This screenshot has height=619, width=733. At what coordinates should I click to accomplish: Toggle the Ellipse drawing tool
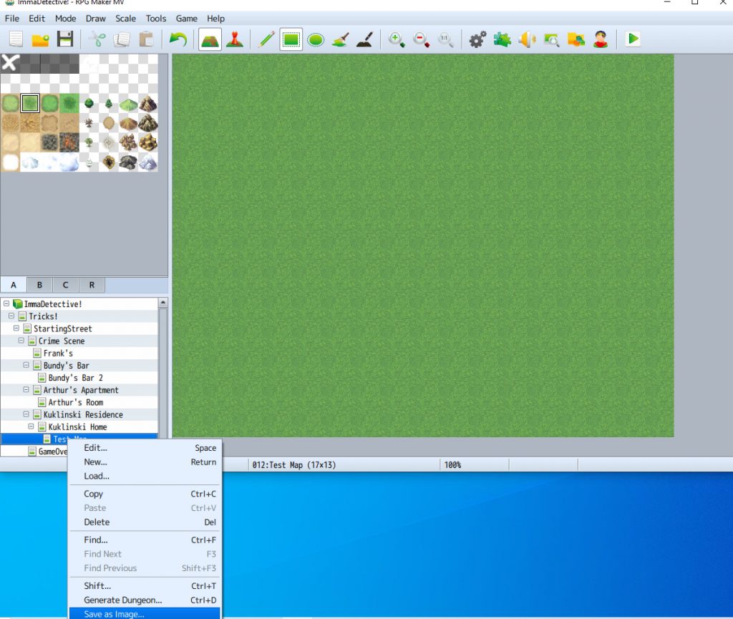(315, 40)
